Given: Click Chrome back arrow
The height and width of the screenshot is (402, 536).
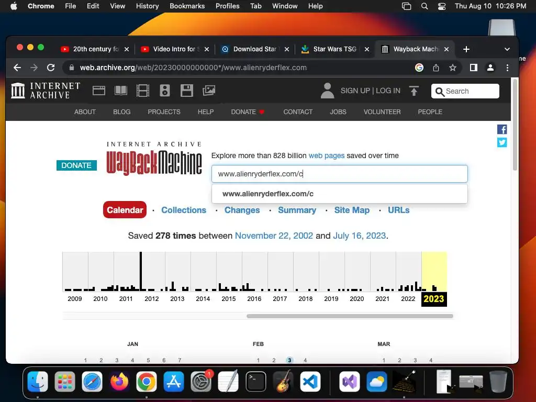Looking at the screenshot, I should [17, 68].
